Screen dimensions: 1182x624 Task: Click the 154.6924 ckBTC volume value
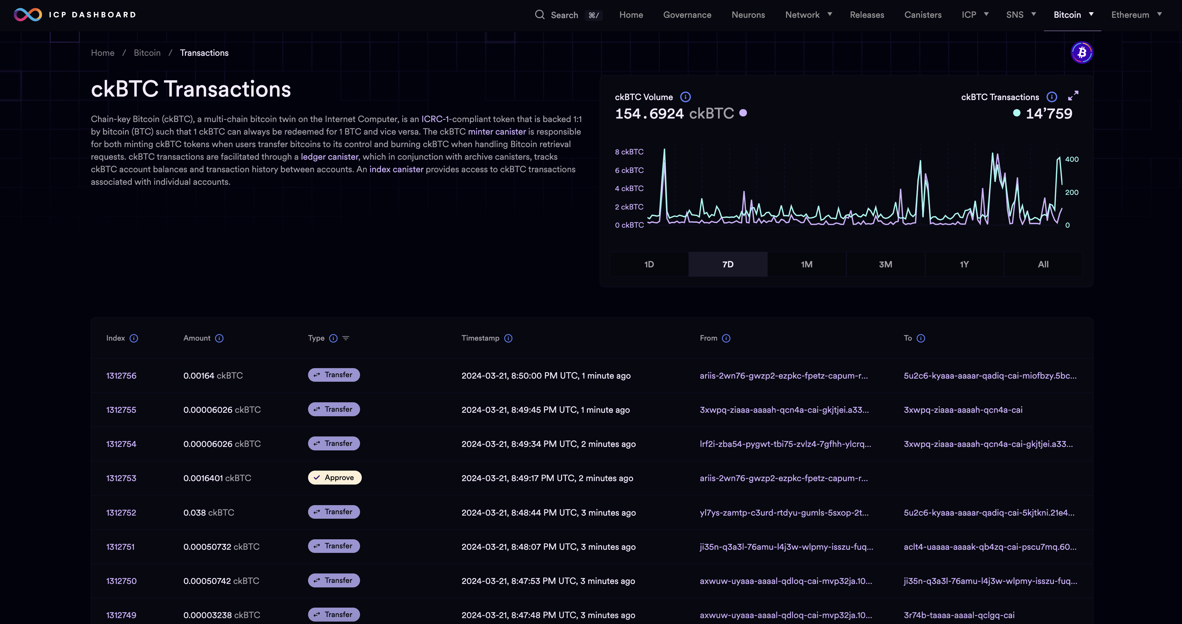pos(674,113)
